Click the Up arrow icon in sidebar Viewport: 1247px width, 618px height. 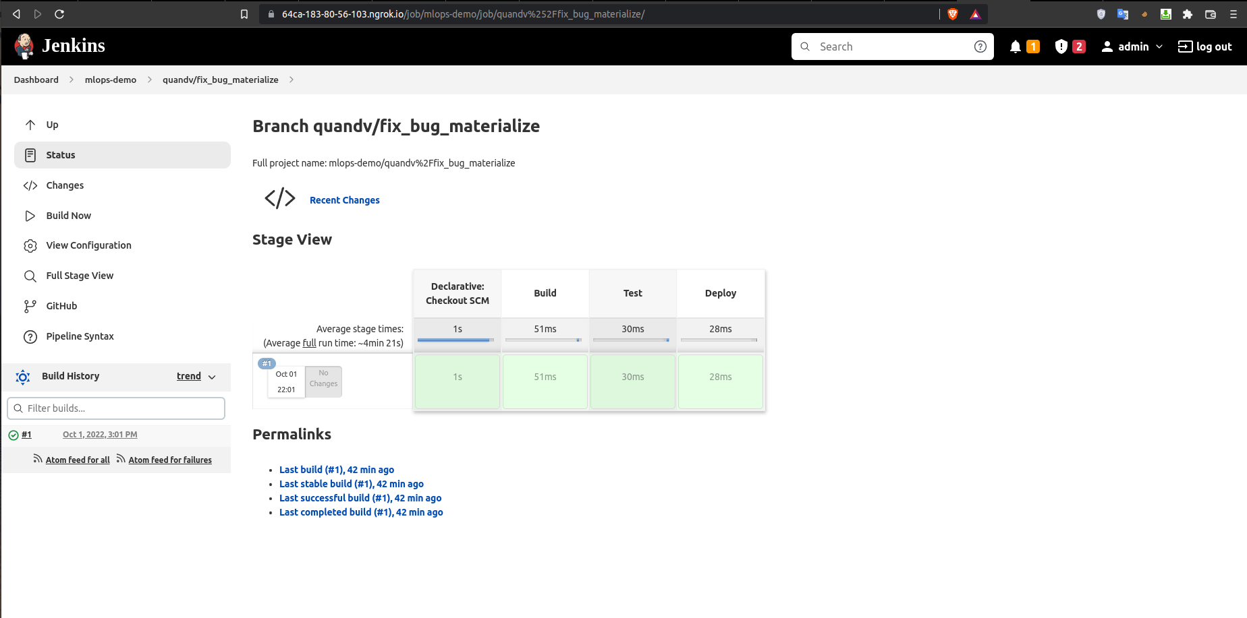(30, 125)
